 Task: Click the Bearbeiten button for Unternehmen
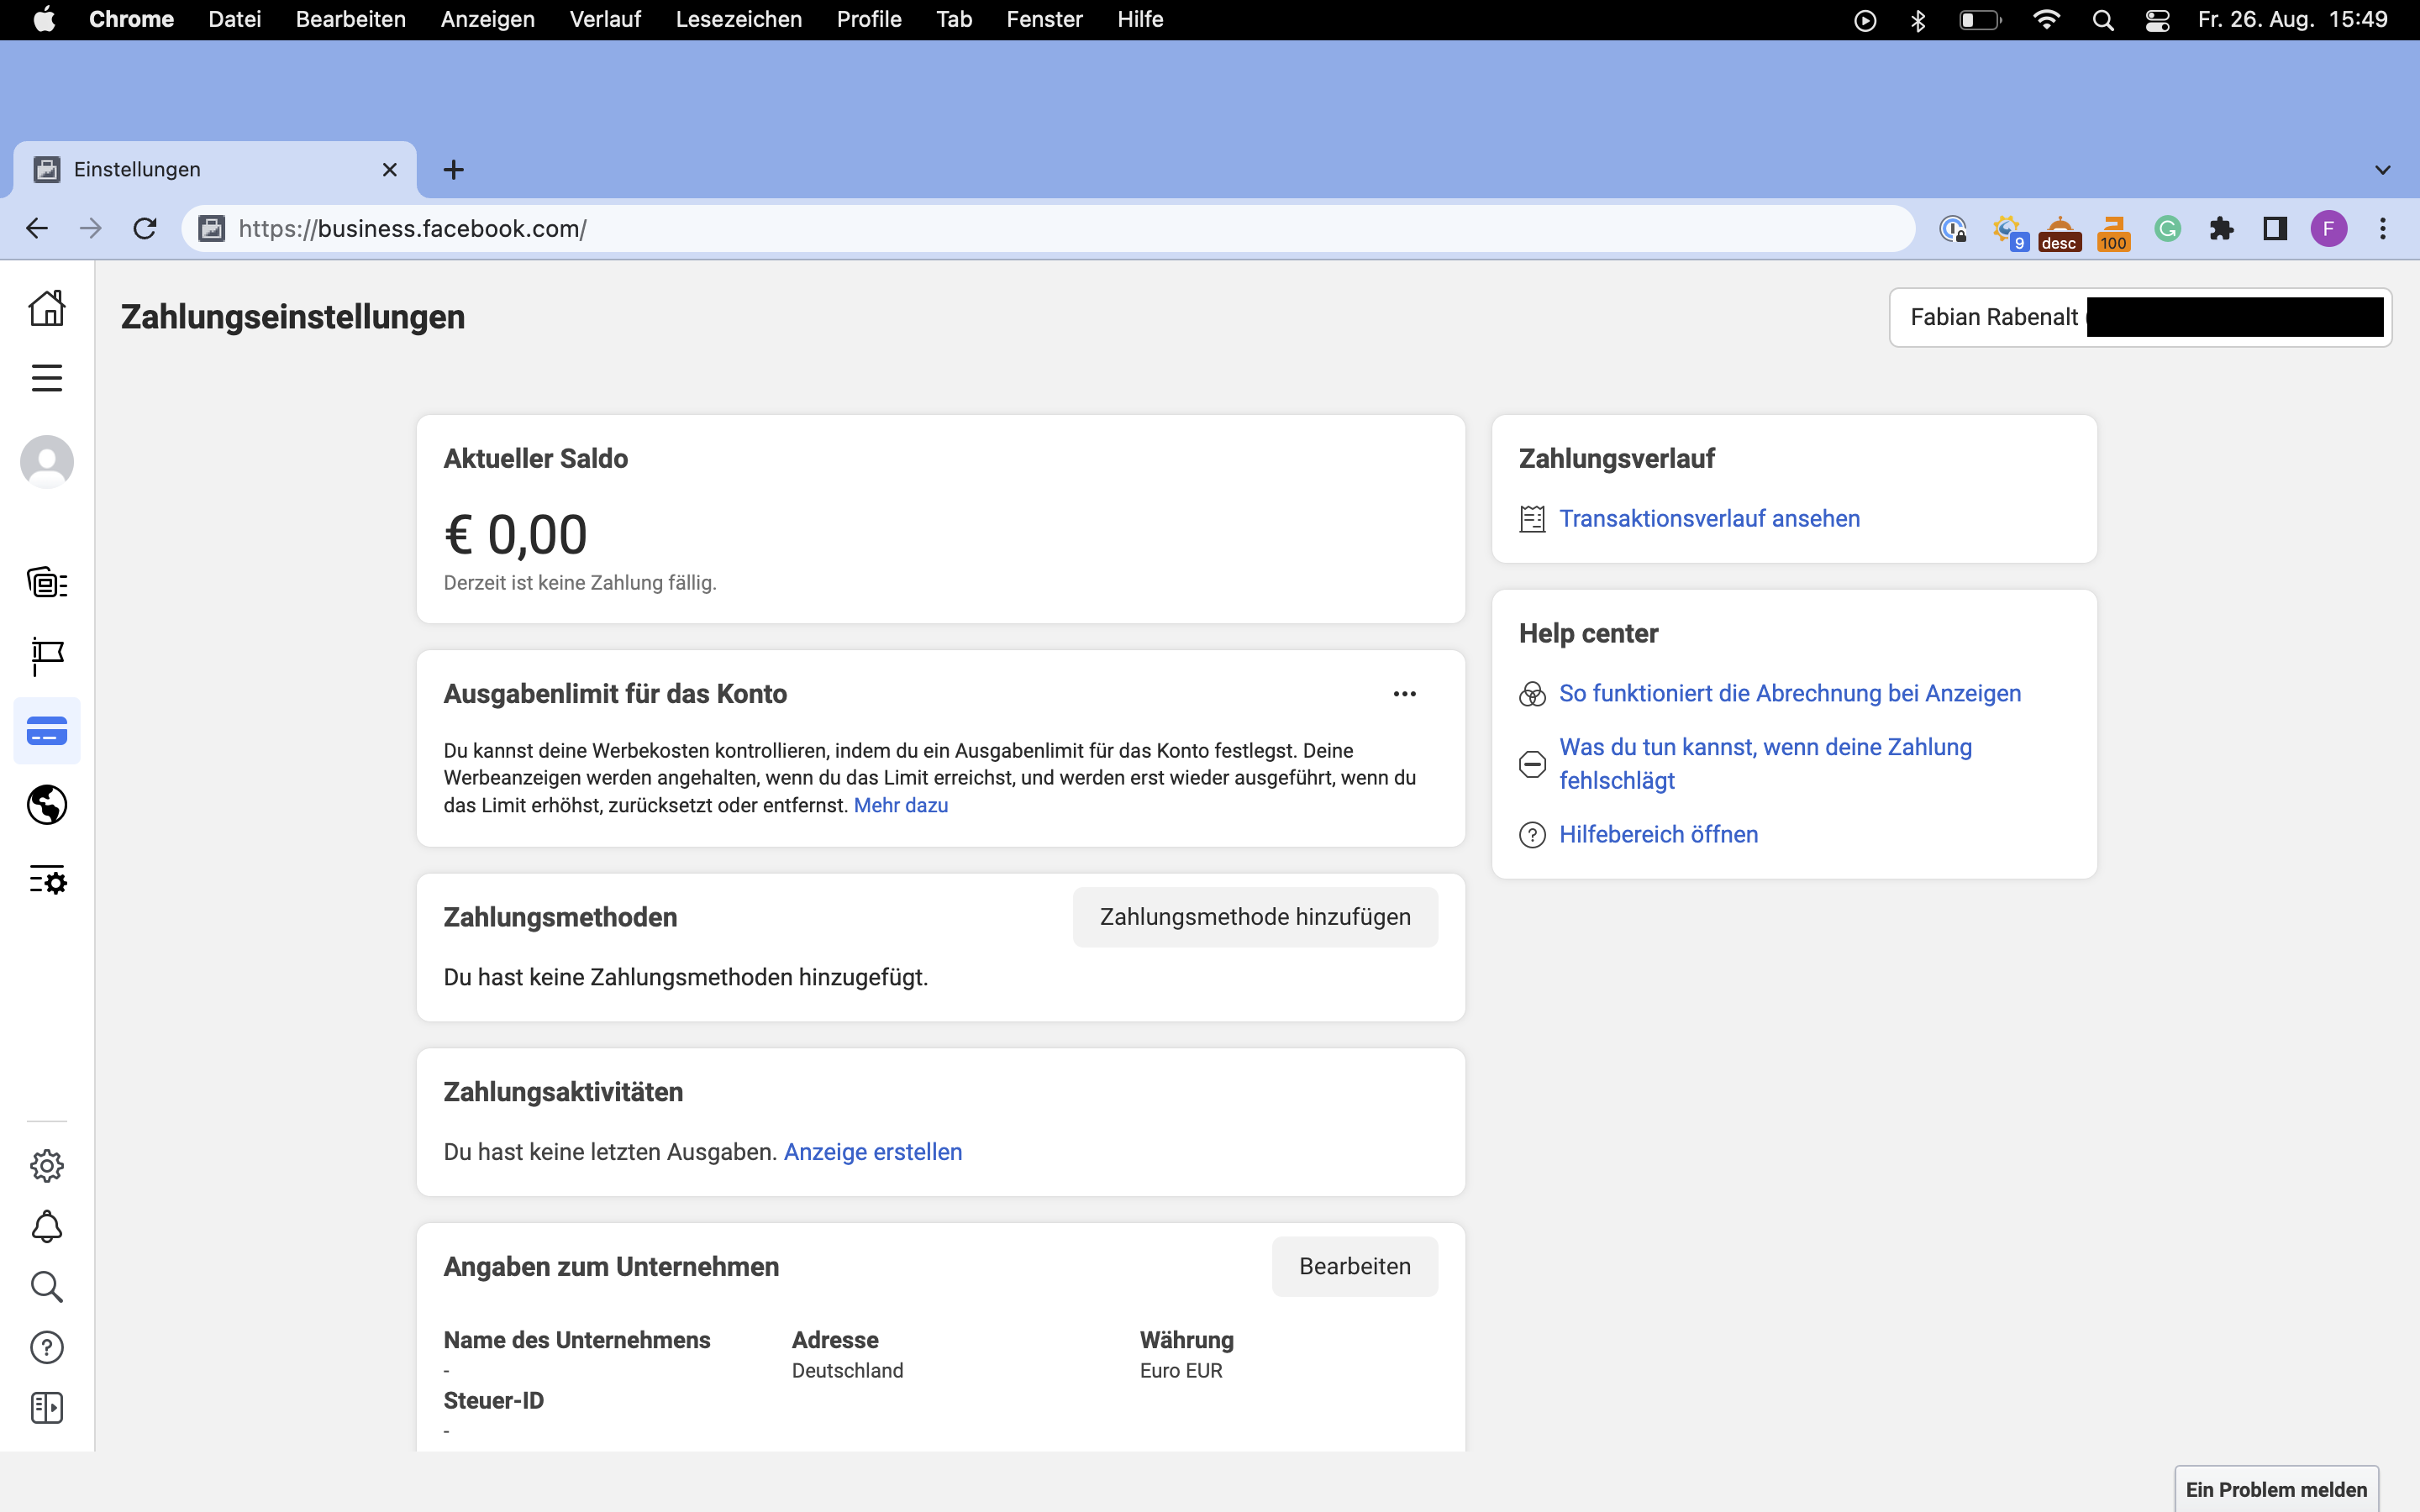pos(1354,1266)
